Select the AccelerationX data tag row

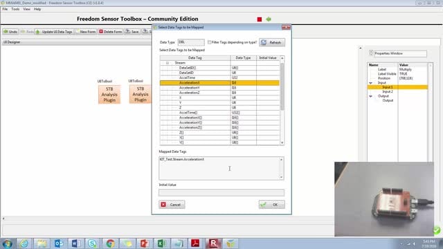coord(219,83)
